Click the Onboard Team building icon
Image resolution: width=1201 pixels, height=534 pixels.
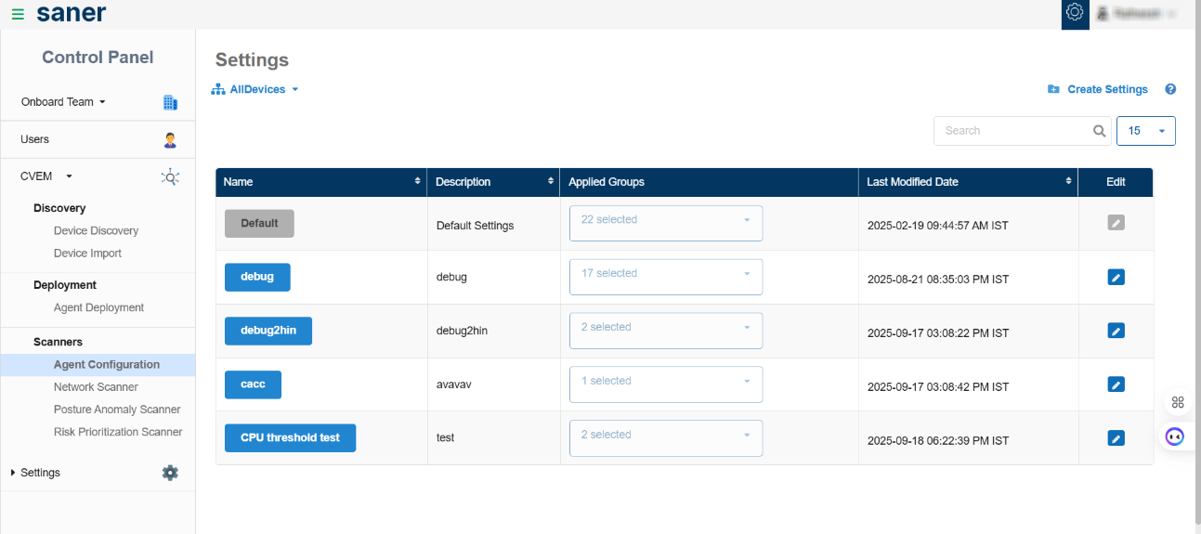pos(170,102)
